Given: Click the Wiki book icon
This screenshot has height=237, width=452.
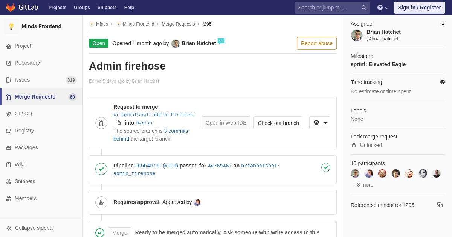Looking at the screenshot, I should pos(9,165).
